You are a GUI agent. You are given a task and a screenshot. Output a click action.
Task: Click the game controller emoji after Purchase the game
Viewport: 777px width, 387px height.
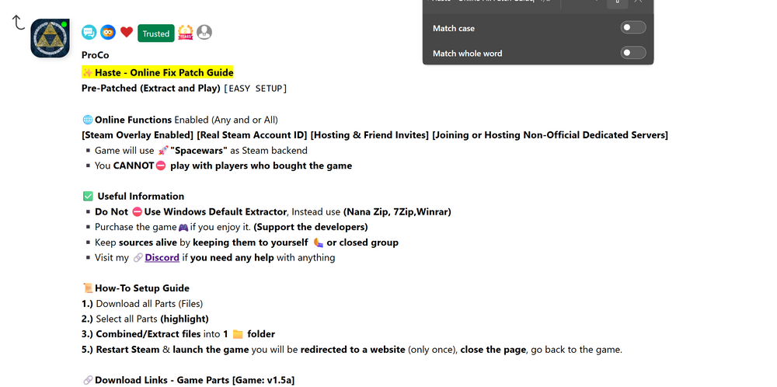pos(183,228)
